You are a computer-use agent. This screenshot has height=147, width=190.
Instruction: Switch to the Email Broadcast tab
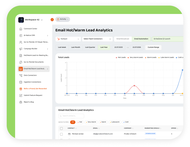click(x=123, y=39)
